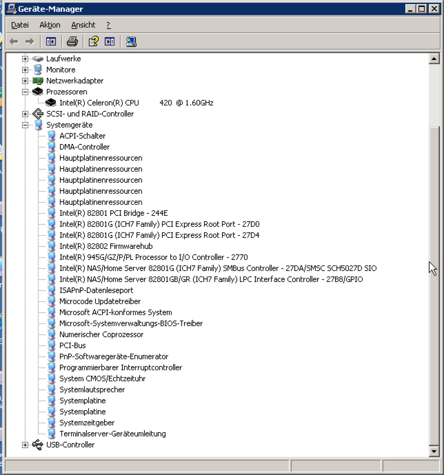Viewport: 444px width, 475px height.
Task: Toggle the console tree pane icon
Action: [51, 42]
